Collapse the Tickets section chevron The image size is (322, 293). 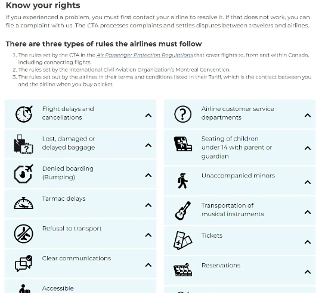(x=308, y=242)
